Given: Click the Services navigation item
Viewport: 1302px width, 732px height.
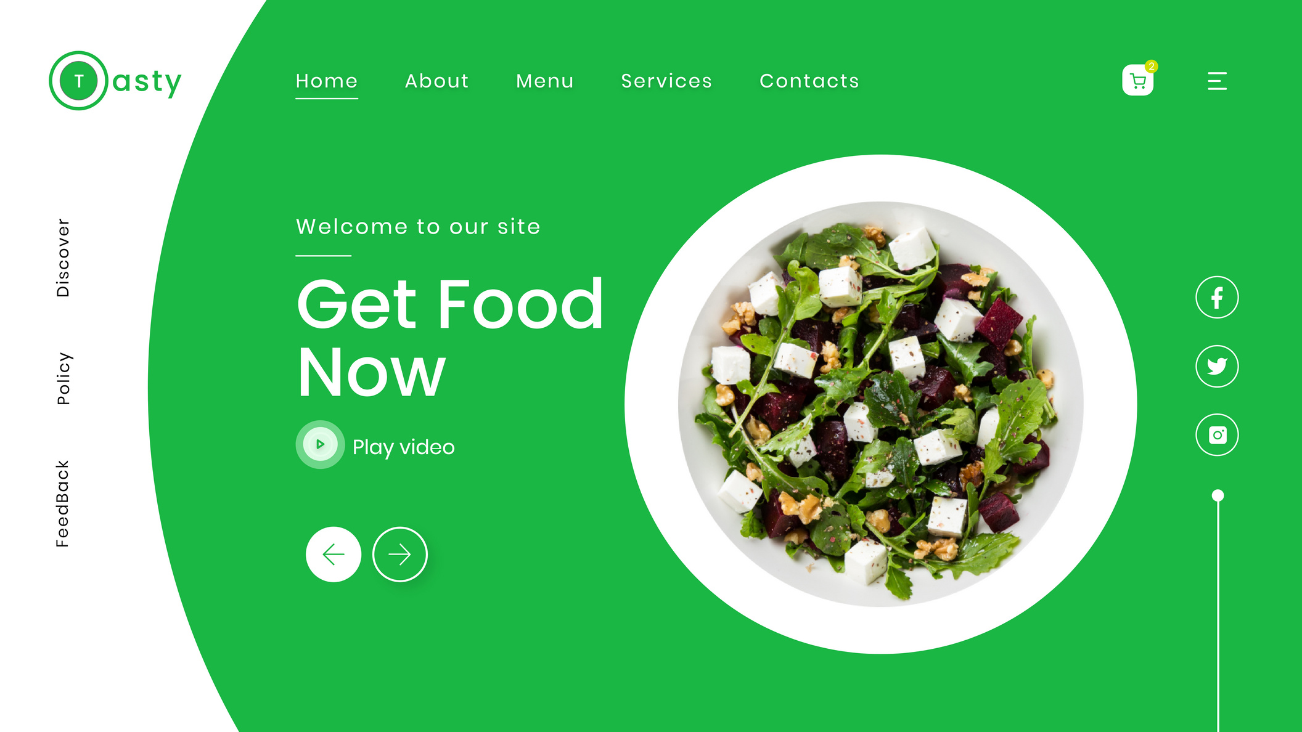Looking at the screenshot, I should coord(667,81).
